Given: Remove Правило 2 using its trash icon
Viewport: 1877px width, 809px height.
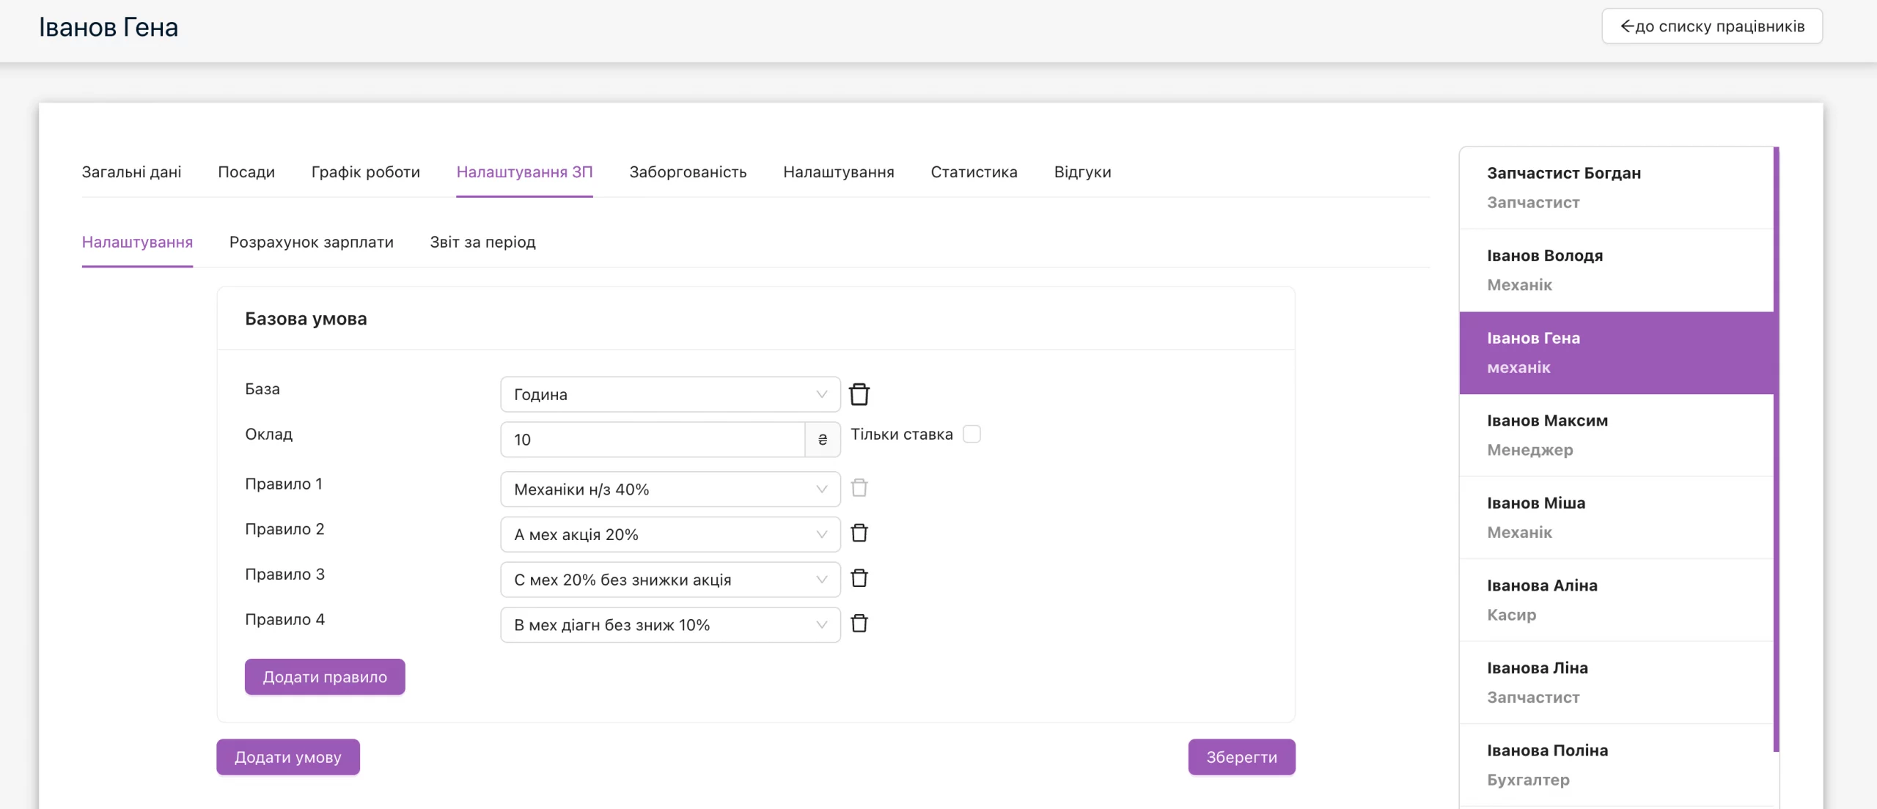Looking at the screenshot, I should tap(859, 533).
